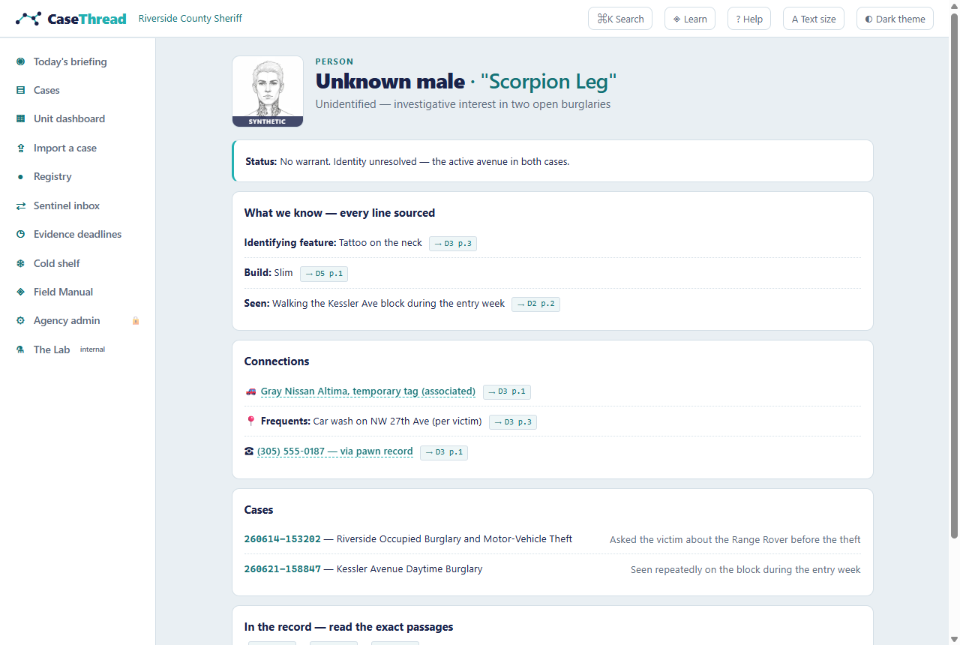Screen dimensions: 960x645
Task: Click the Evidence deadlines clock icon
Action: (x=20, y=234)
